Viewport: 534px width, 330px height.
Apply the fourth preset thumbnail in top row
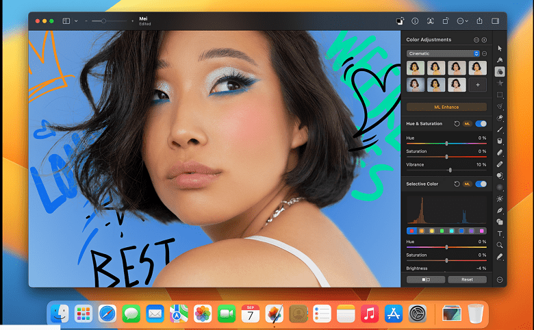(477, 68)
